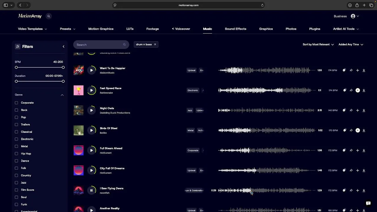Add City Full Of Dreams to collection

(358, 170)
